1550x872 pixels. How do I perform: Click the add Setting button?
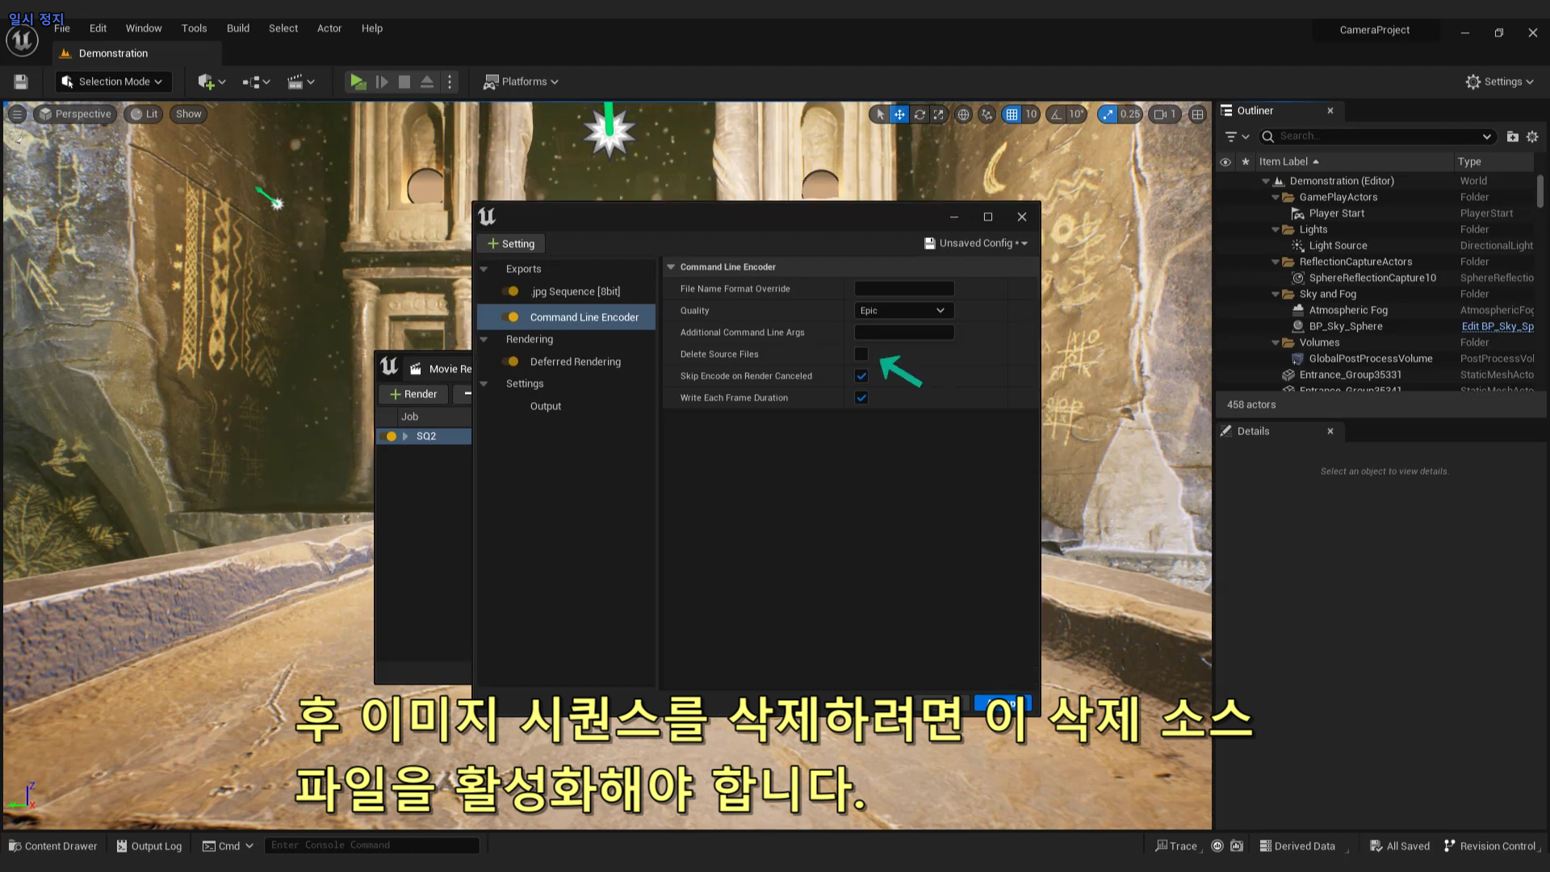point(511,244)
